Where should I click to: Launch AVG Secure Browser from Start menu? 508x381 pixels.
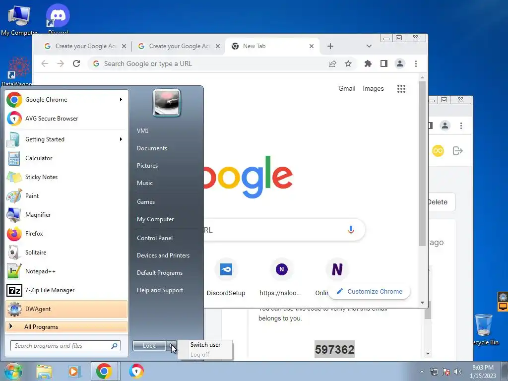click(66, 118)
